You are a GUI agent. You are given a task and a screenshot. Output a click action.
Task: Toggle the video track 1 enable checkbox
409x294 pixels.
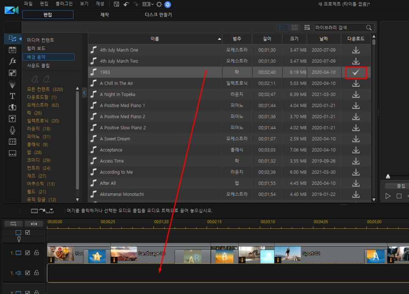tap(28, 253)
